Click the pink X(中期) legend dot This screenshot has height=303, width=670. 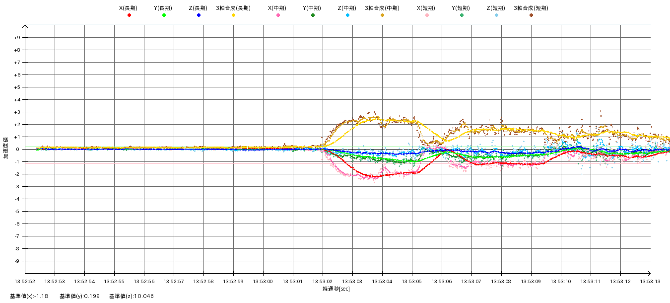pos(278,15)
